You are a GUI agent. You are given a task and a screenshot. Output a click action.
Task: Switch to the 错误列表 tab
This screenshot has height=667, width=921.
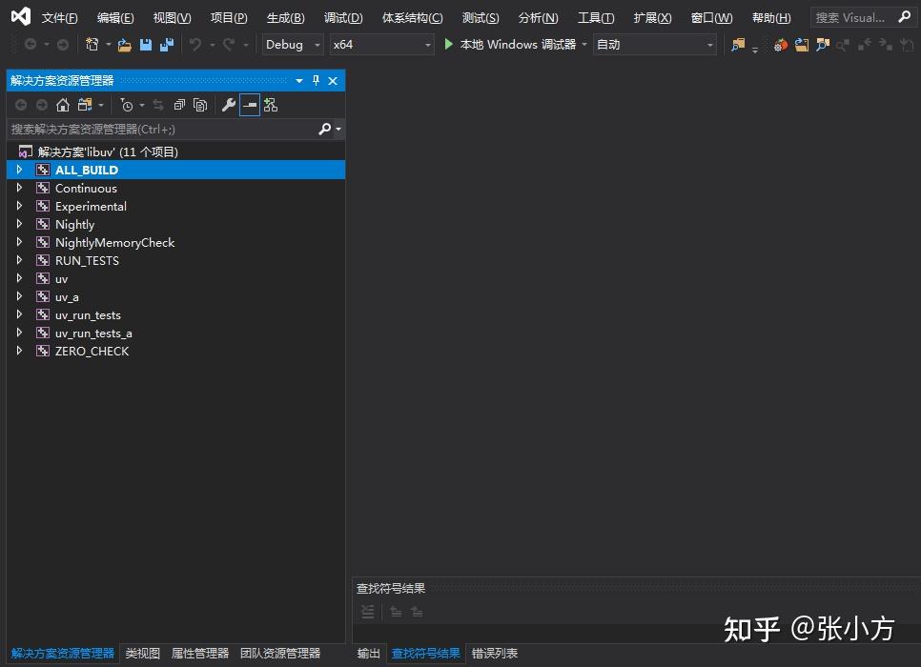point(494,653)
